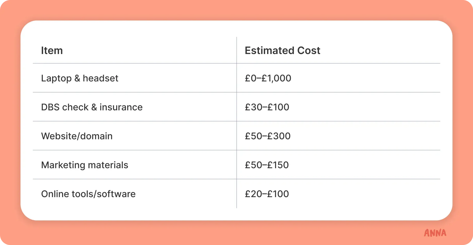Click the word headset in first row
This screenshot has width=473, height=245.
(100, 78)
